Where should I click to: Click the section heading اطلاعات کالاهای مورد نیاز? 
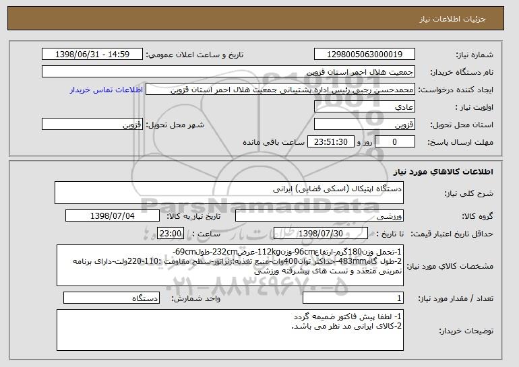pyautogui.click(x=443, y=172)
